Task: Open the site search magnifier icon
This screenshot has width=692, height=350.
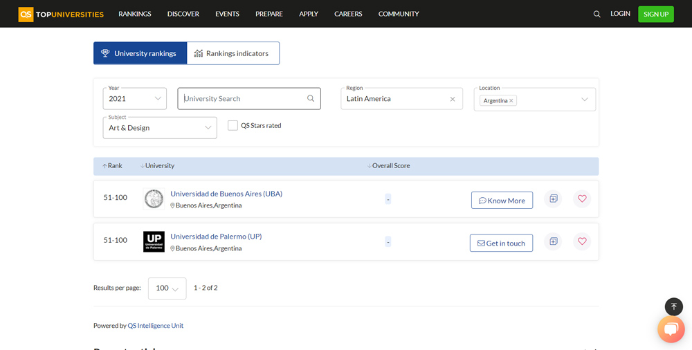Action: click(x=597, y=14)
